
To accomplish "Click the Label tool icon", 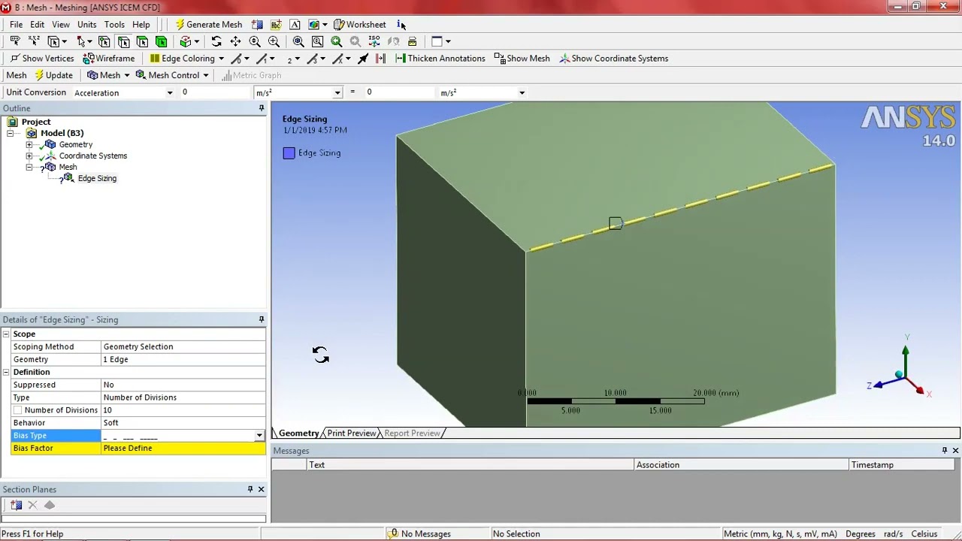I will (14, 41).
